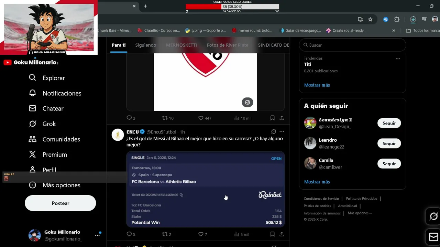Viewport: 440px width, 247px height.
Task: Bookmark the ENCU post
Action: (x=272, y=234)
